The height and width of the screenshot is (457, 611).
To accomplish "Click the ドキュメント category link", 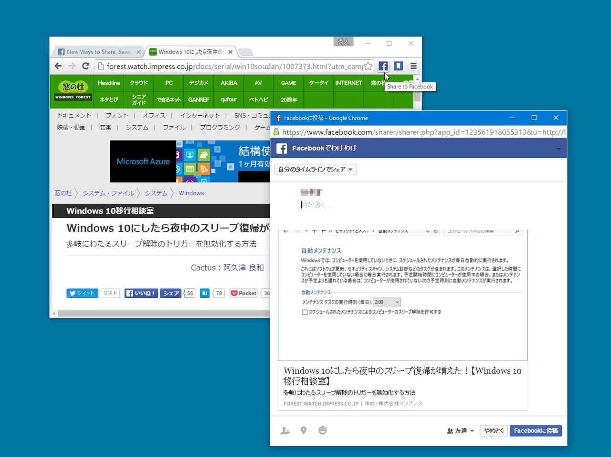I will 74,116.
